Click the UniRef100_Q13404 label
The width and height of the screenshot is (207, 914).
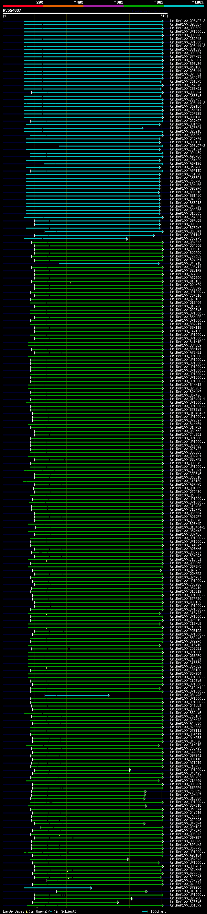coord(184,303)
